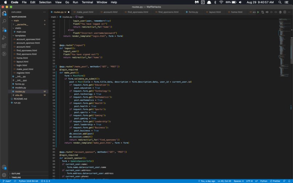Click the GitLens toggle file blame icon in the editor toolbar
The image size is (293, 183).
click(x=280, y=12)
